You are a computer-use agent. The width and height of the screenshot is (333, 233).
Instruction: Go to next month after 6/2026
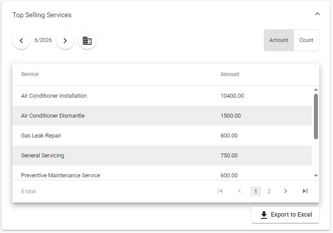point(65,41)
